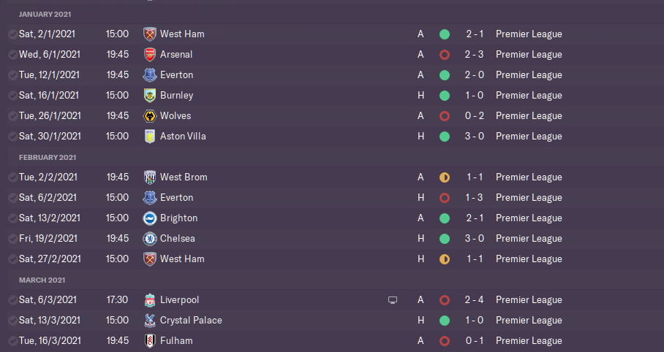The image size is (664, 352).
Task: Click the Liverpool club badge icon
Action: click(x=150, y=300)
